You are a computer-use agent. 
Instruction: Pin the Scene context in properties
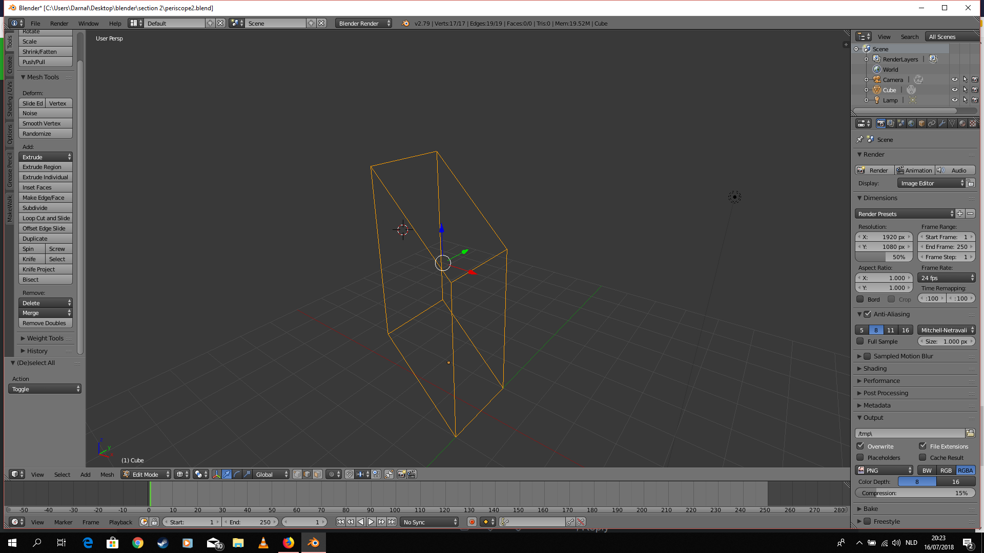(859, 139)
